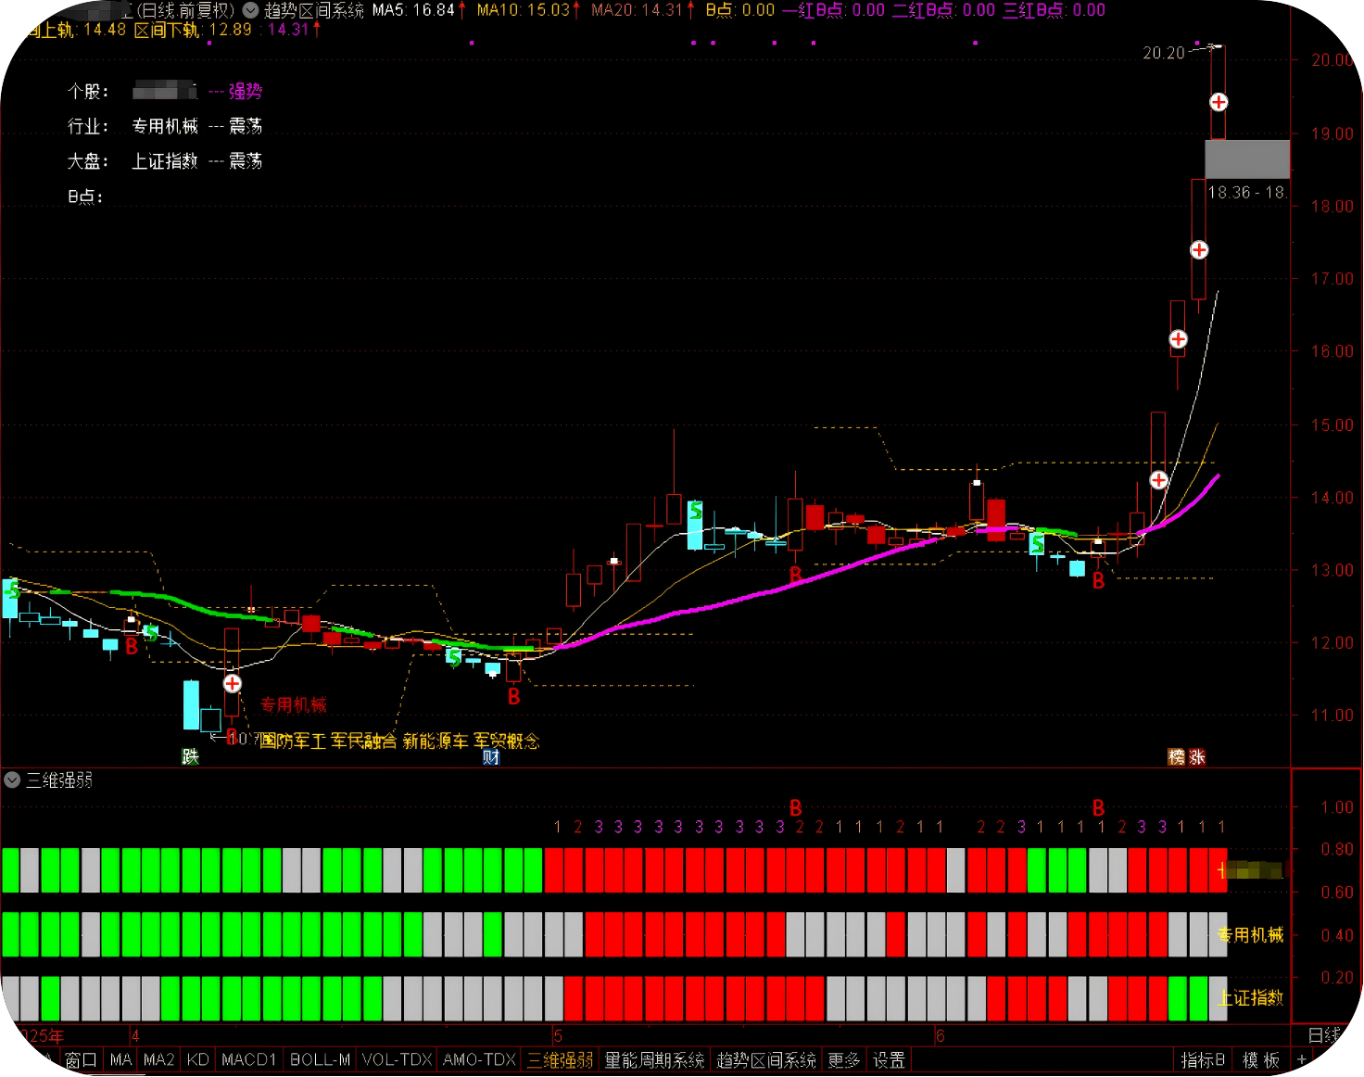Viewport: 1364px width, 1077px height.
Task: Click the plus icon after 模板
Action: [1302, 1059]
